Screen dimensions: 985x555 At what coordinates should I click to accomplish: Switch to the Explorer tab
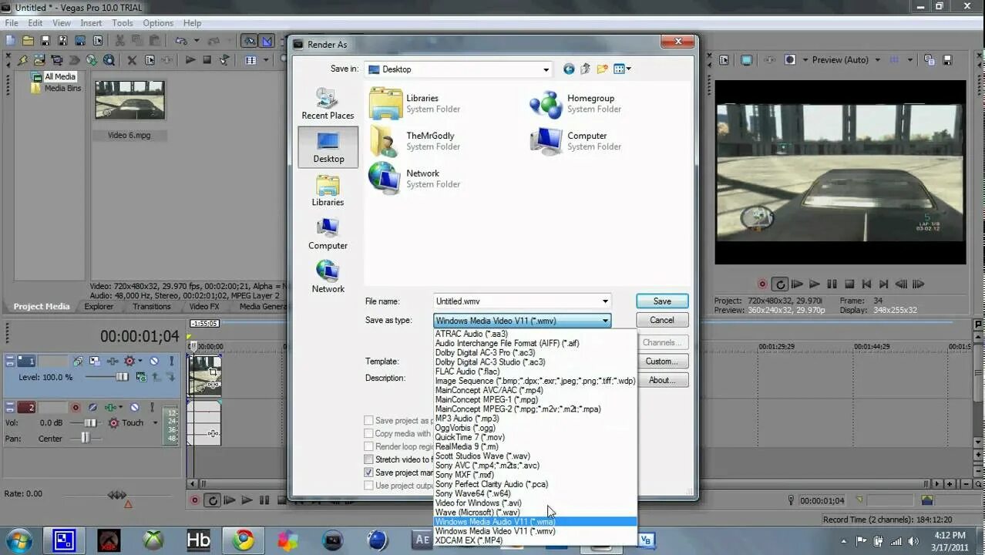(99, 306)
